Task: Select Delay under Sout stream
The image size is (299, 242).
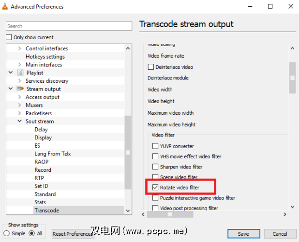Action: pos(41,130)
